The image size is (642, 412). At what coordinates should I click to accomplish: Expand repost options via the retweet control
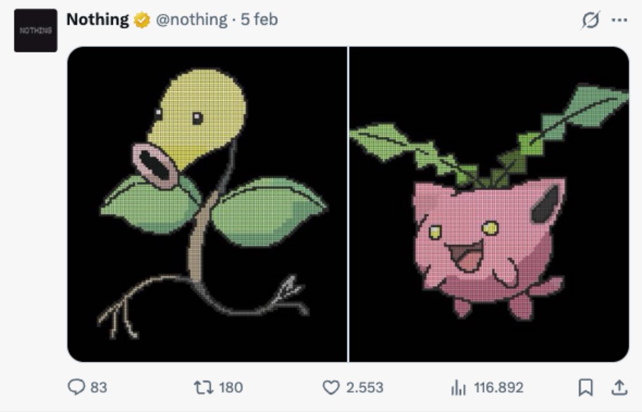[203, 387]
